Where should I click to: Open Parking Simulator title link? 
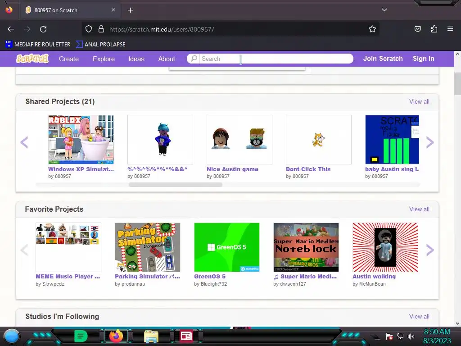[147, 277]
